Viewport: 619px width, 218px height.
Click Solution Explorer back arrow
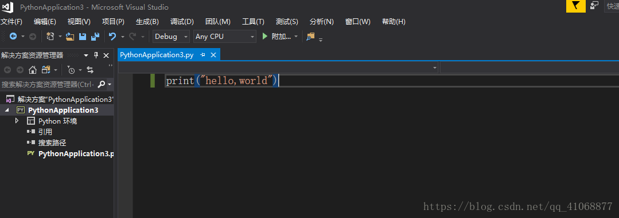click(7, 70)
